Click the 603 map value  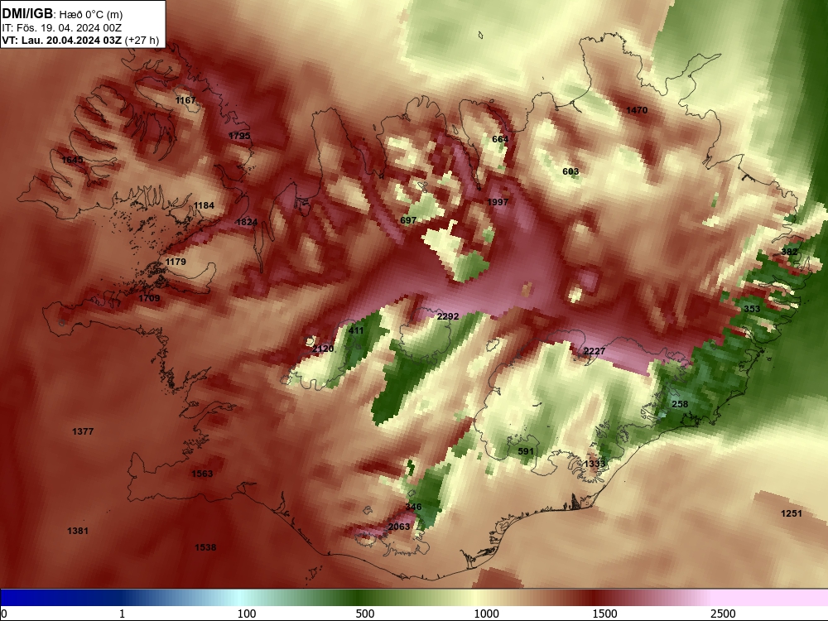[570, 171]
